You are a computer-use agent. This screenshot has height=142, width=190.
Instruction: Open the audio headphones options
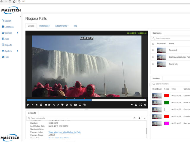[x=80, y=105]
